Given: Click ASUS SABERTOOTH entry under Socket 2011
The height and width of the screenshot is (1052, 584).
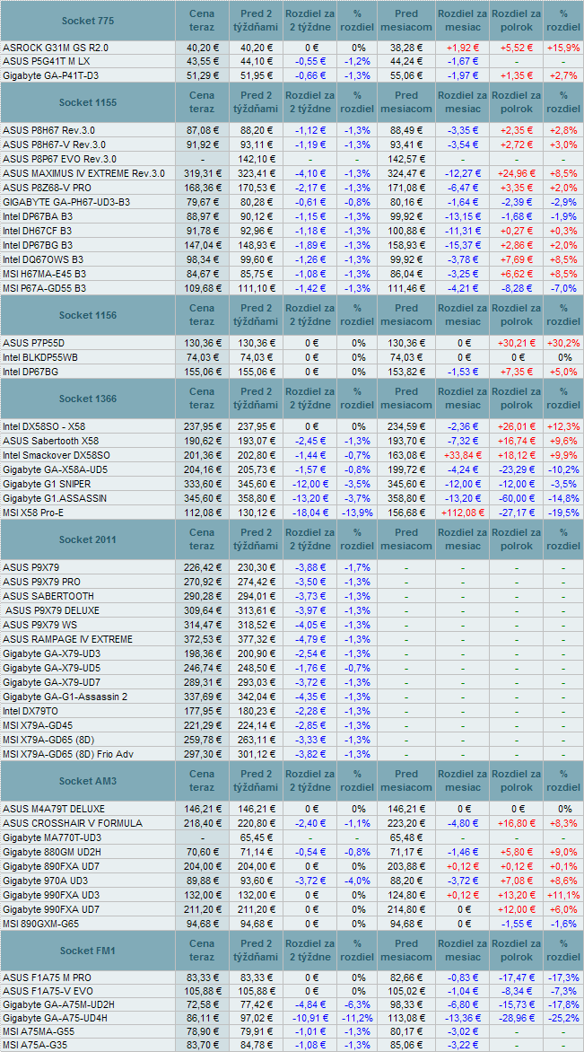Looking at the screenshot, I should (48, 596).
